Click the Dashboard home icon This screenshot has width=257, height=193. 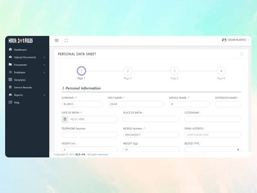[x=10, y=49]
